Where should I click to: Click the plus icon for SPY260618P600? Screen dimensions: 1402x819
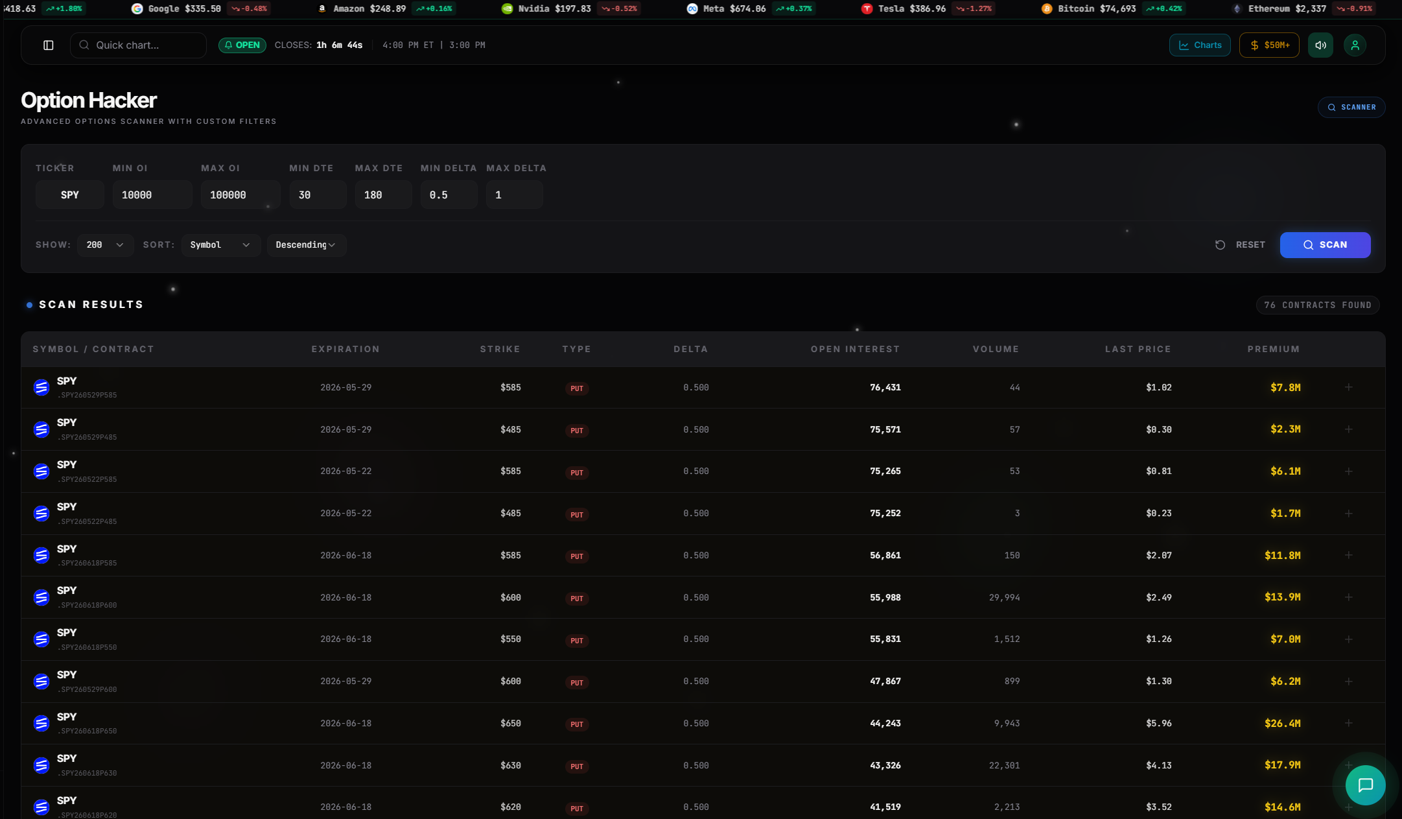(1348, 597)
